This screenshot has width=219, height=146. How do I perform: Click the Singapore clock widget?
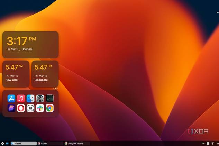click(x=45, y=74)
